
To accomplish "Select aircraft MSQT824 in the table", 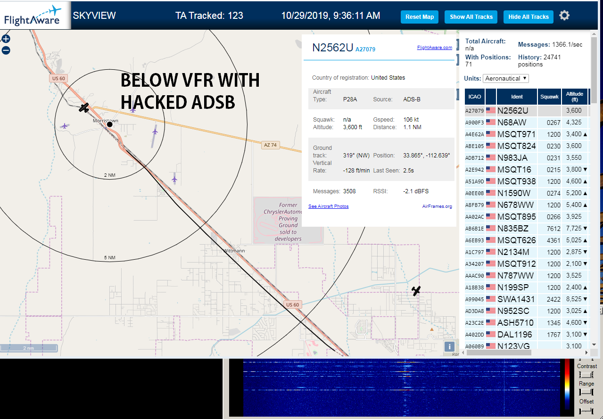I will tap(527, 146).
